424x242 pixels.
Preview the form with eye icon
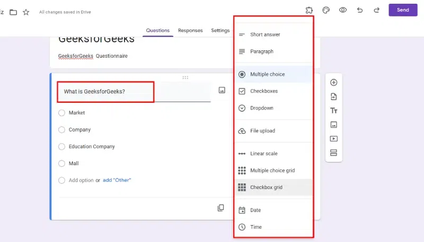pos(343,10)
